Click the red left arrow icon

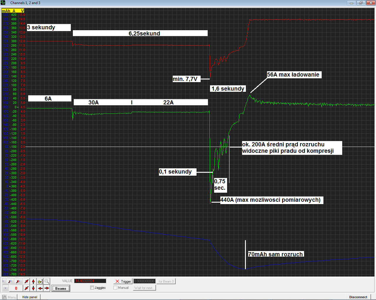40,288
